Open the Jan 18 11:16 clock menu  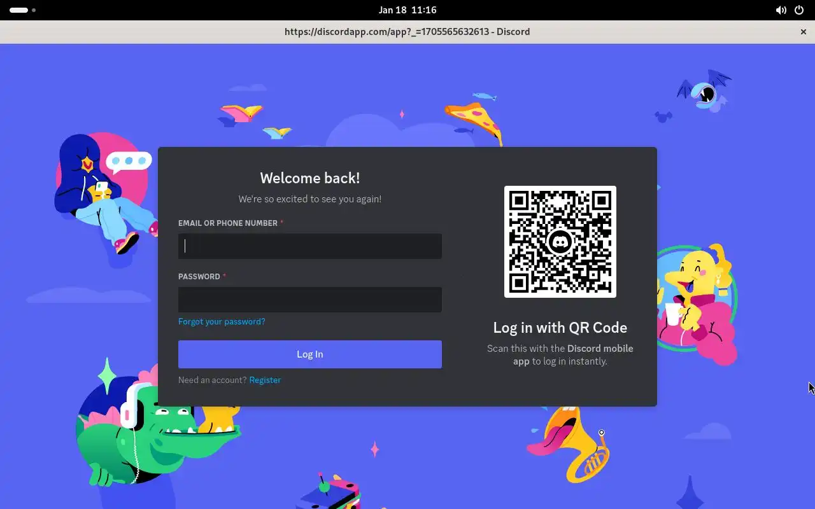[x=407, y=10]
